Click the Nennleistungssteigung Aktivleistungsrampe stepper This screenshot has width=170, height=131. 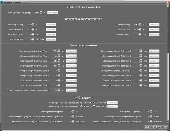(x=73, y=117)
